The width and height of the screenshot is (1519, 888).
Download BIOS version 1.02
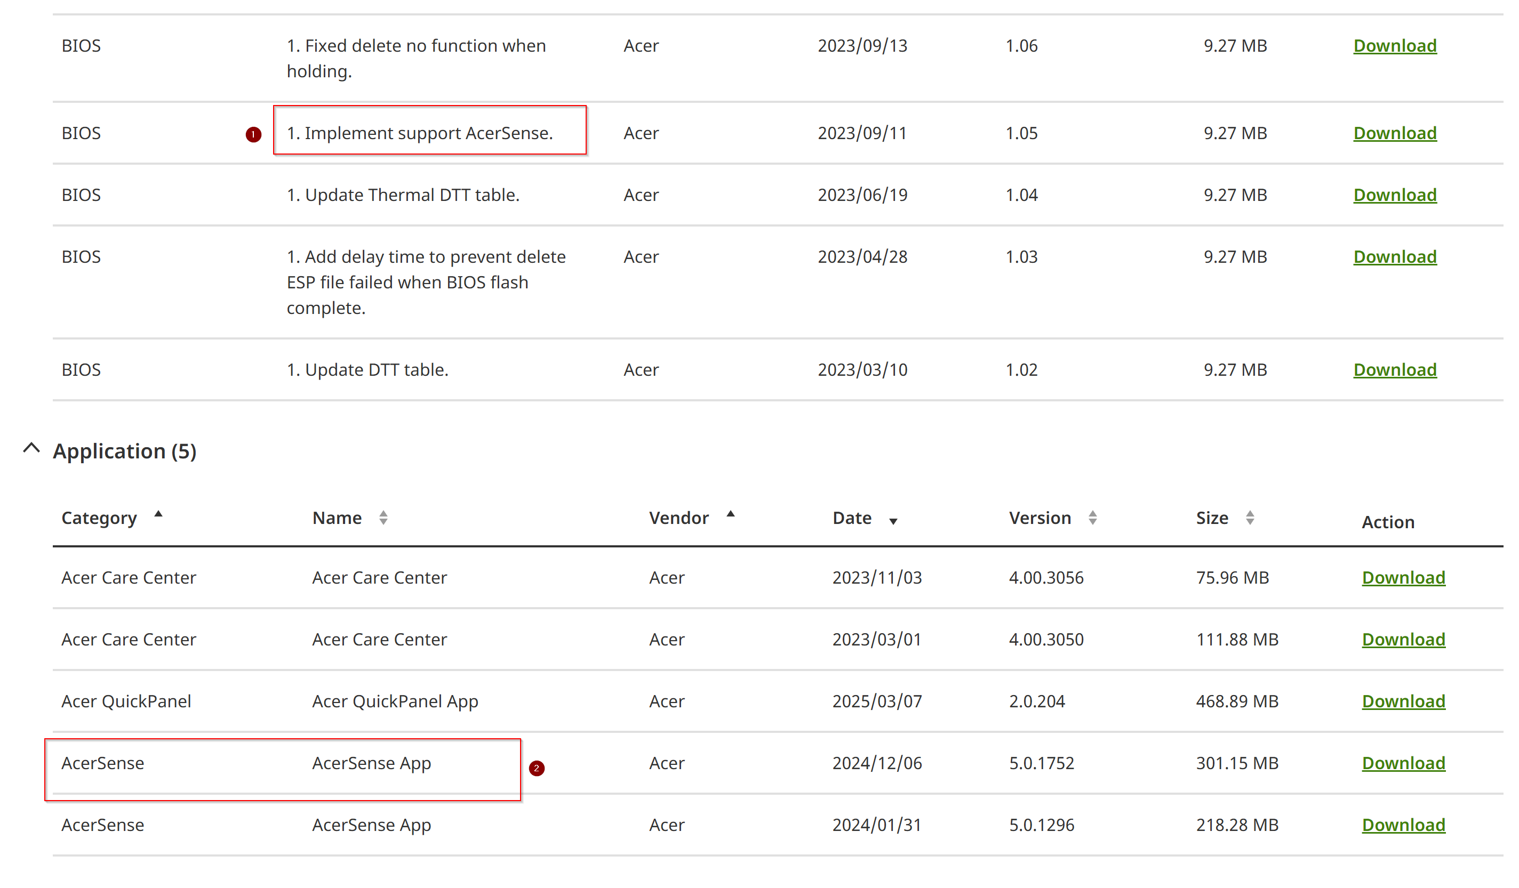point(1395,370)
